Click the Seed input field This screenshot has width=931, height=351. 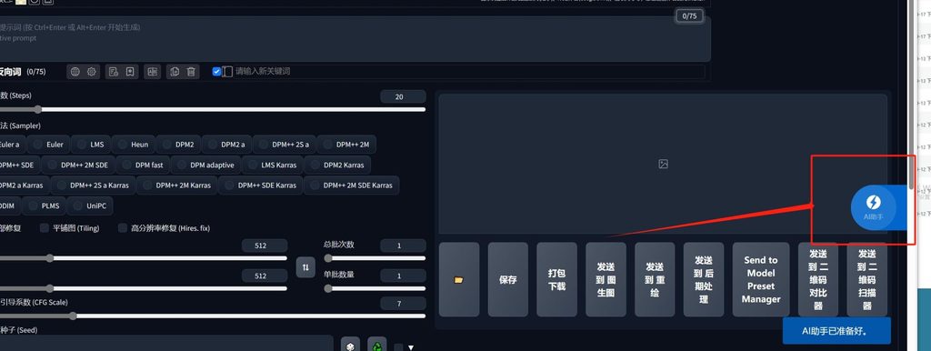(x=166, y=344)
